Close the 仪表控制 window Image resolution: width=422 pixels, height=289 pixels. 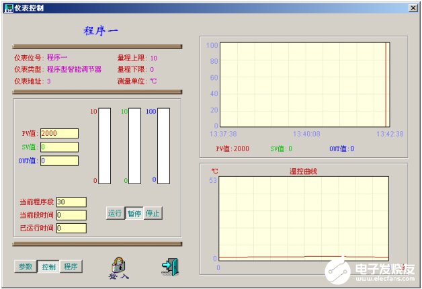413,8
